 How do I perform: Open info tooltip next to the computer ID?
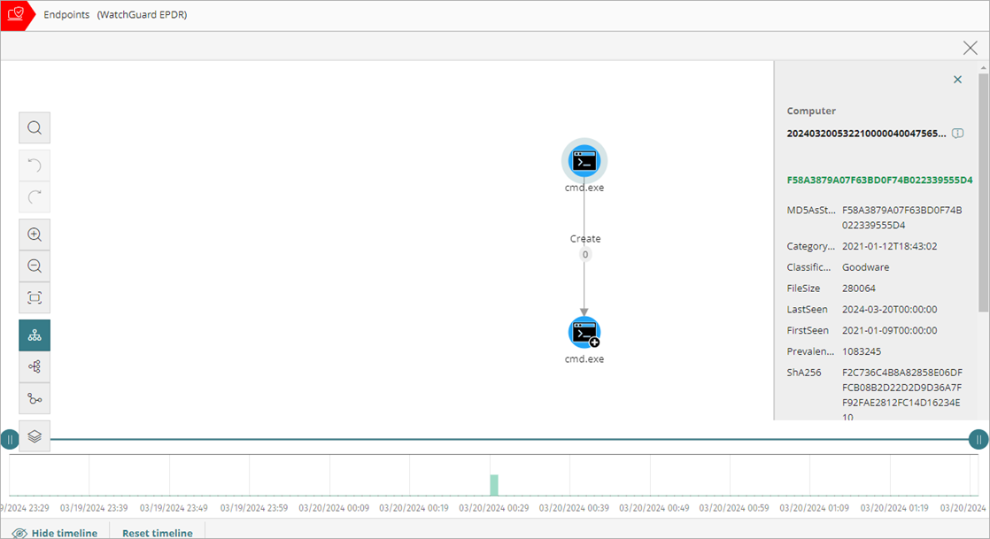pyautogui.click(x=958, y=134)
